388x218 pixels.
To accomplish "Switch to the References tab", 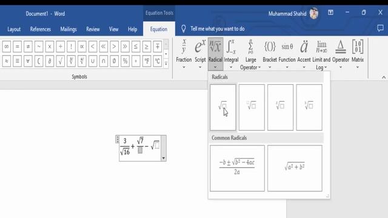I will tap(41, 29).
